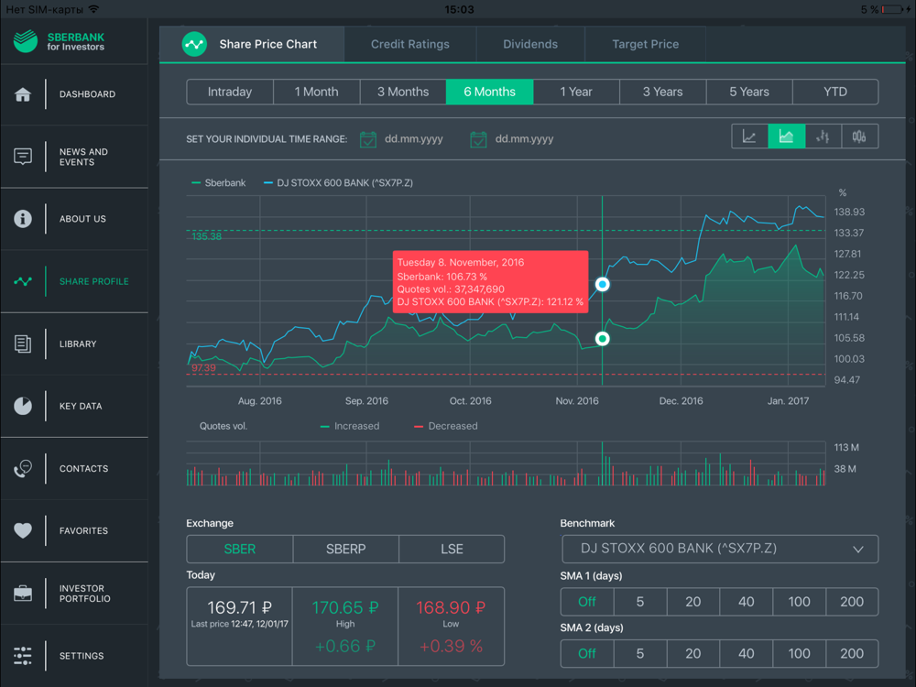Image resolution: width=916 pixels, height=687 pixels.
Task: Tap the Contacts phone icon
Action: pos(23,468)
